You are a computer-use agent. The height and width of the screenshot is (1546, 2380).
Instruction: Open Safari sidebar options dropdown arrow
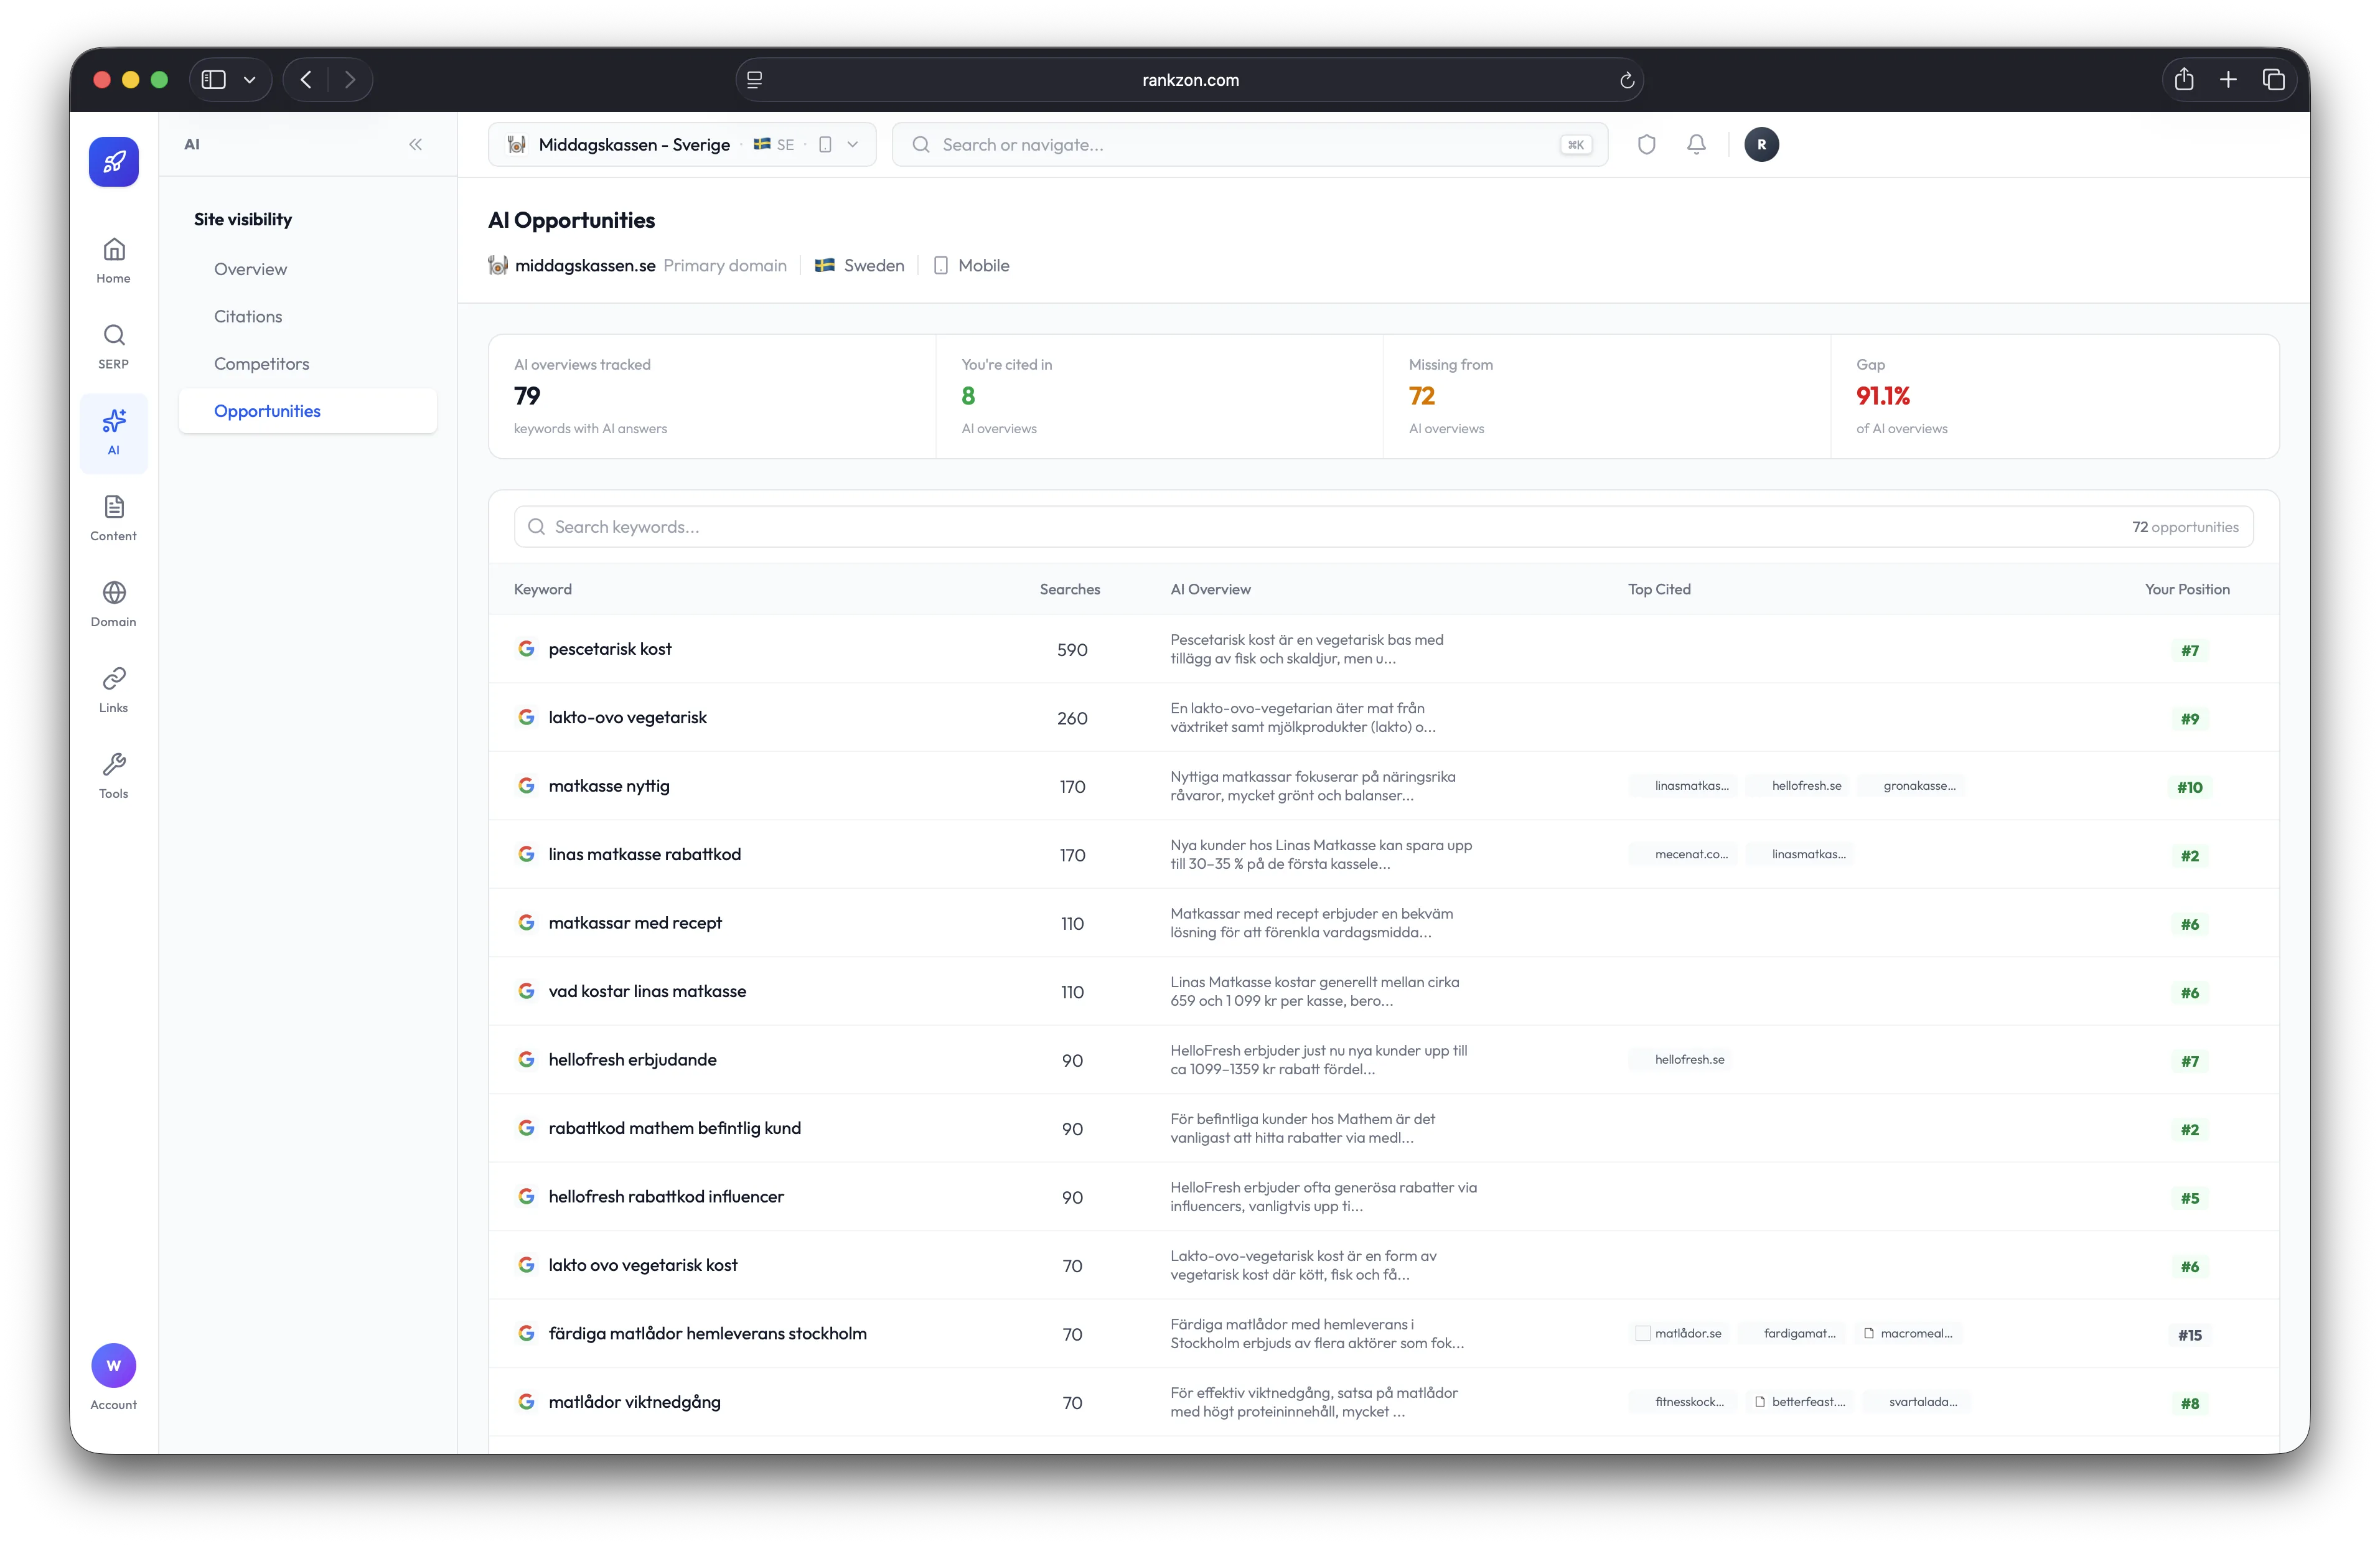249,79
